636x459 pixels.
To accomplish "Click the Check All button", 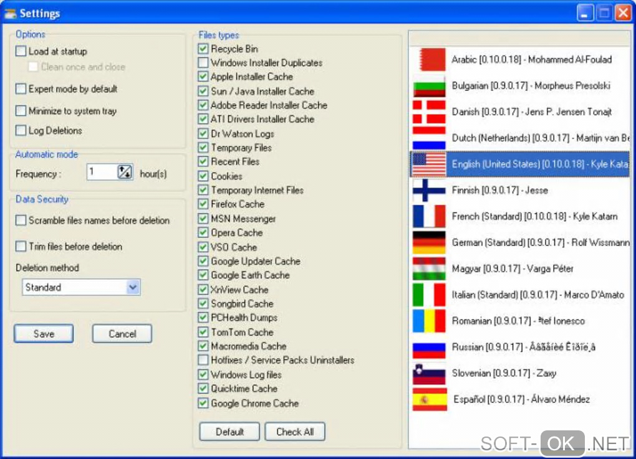I will click(295, 432).
